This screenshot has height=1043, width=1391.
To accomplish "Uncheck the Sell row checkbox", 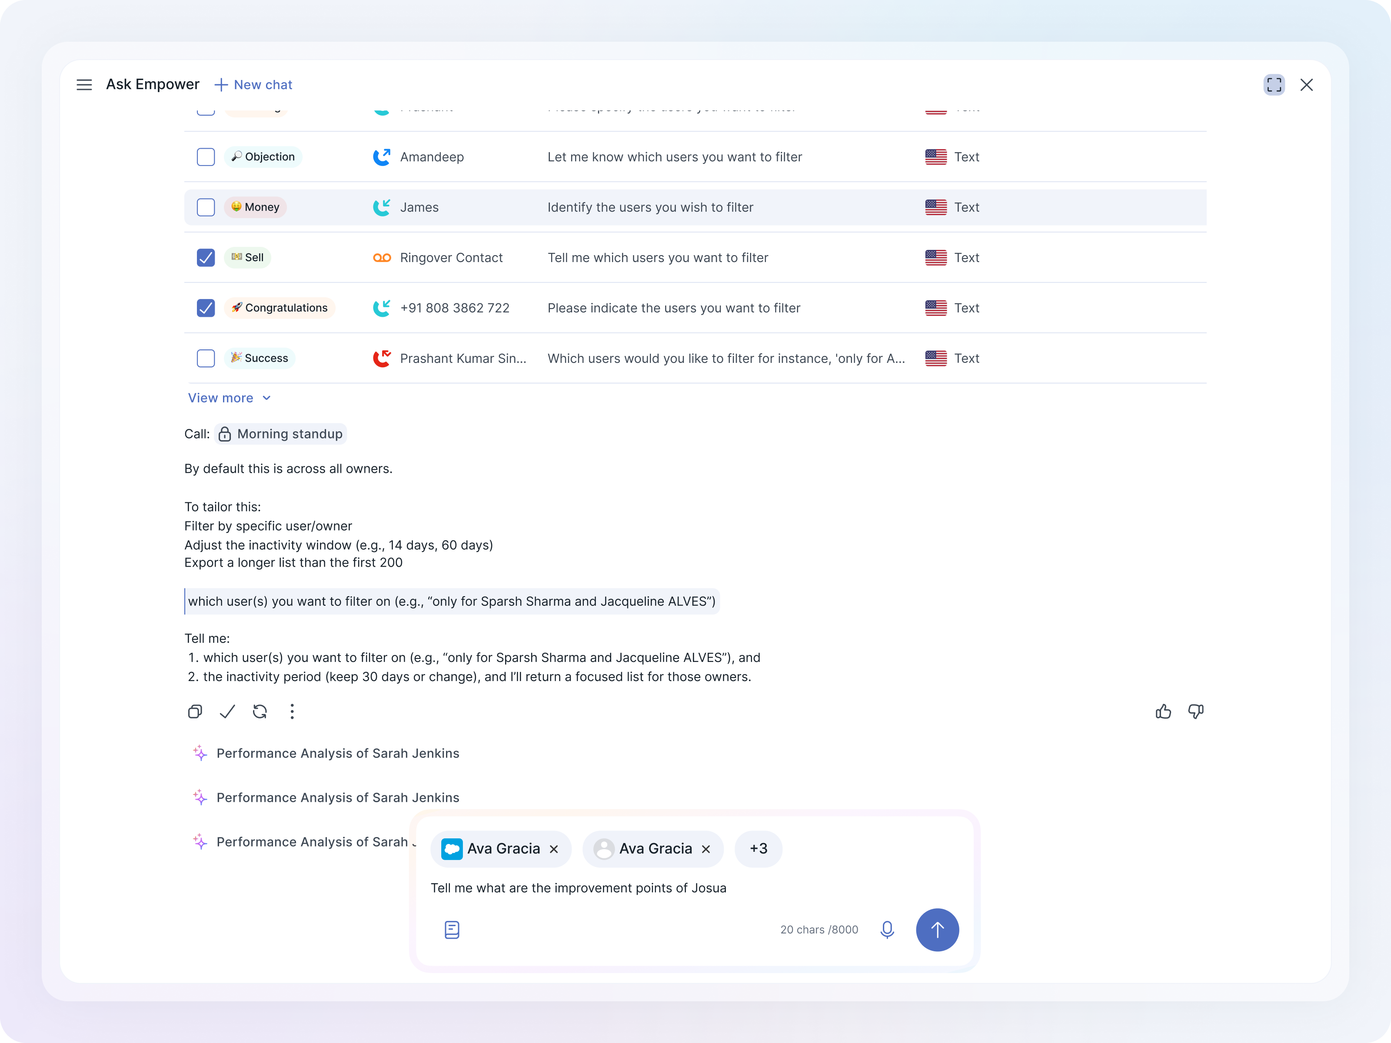I will (206, 258).
